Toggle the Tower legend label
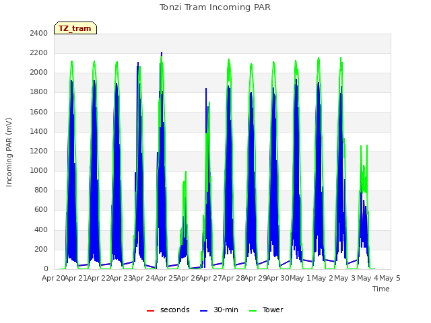 point(273,310)
